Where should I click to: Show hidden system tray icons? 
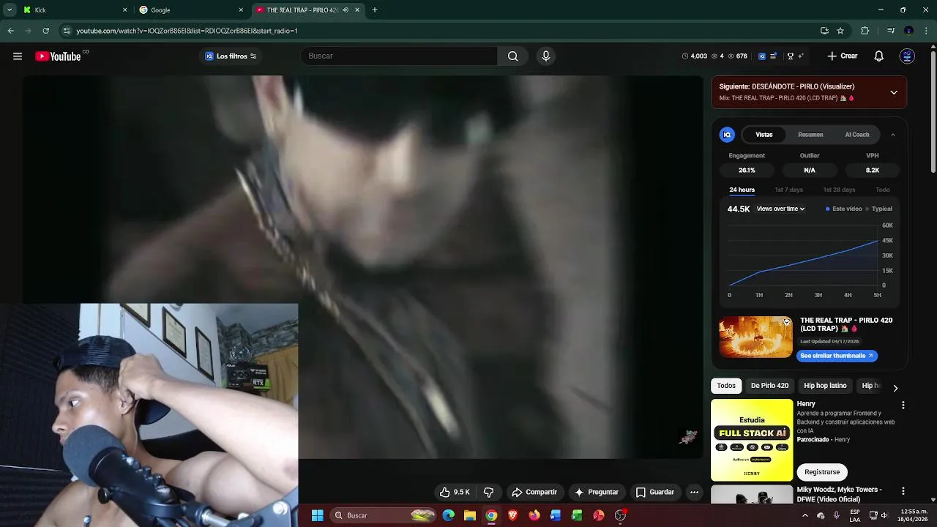click(805, 515)
